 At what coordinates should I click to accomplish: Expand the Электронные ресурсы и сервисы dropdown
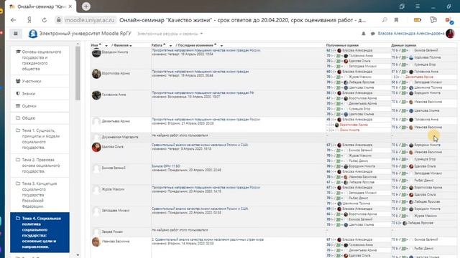coord(170,34)
